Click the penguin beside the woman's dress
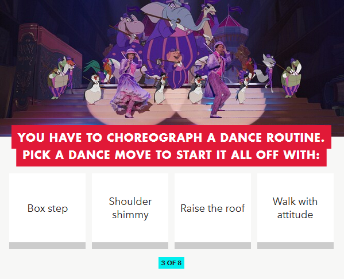The height and width of the screenshot is (279, 344). [x=160, y=89]
